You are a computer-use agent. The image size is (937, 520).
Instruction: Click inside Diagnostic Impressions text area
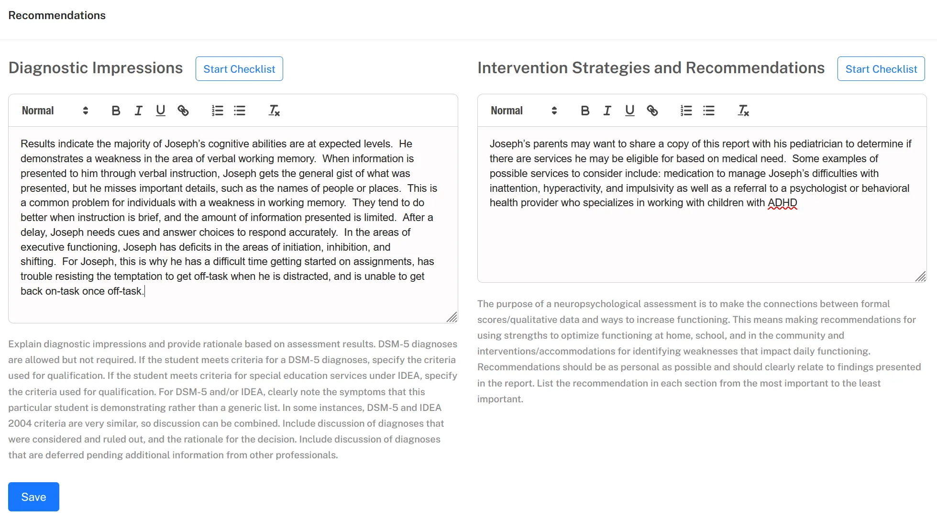tap(233, 225)
